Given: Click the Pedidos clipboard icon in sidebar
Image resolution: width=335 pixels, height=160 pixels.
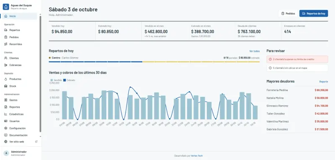Looking at the screenshot, I should click(x=6, y=37).
